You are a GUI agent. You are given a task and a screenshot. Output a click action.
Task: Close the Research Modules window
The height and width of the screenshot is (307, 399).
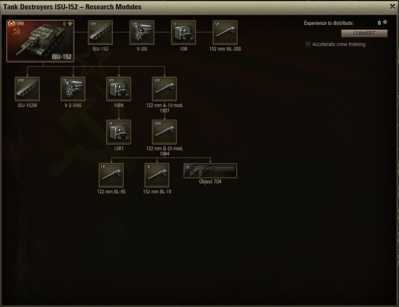[393, 6]
